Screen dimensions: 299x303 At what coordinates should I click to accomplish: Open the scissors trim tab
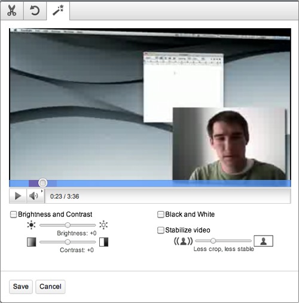pyautogui.click(x=12, y=11)
